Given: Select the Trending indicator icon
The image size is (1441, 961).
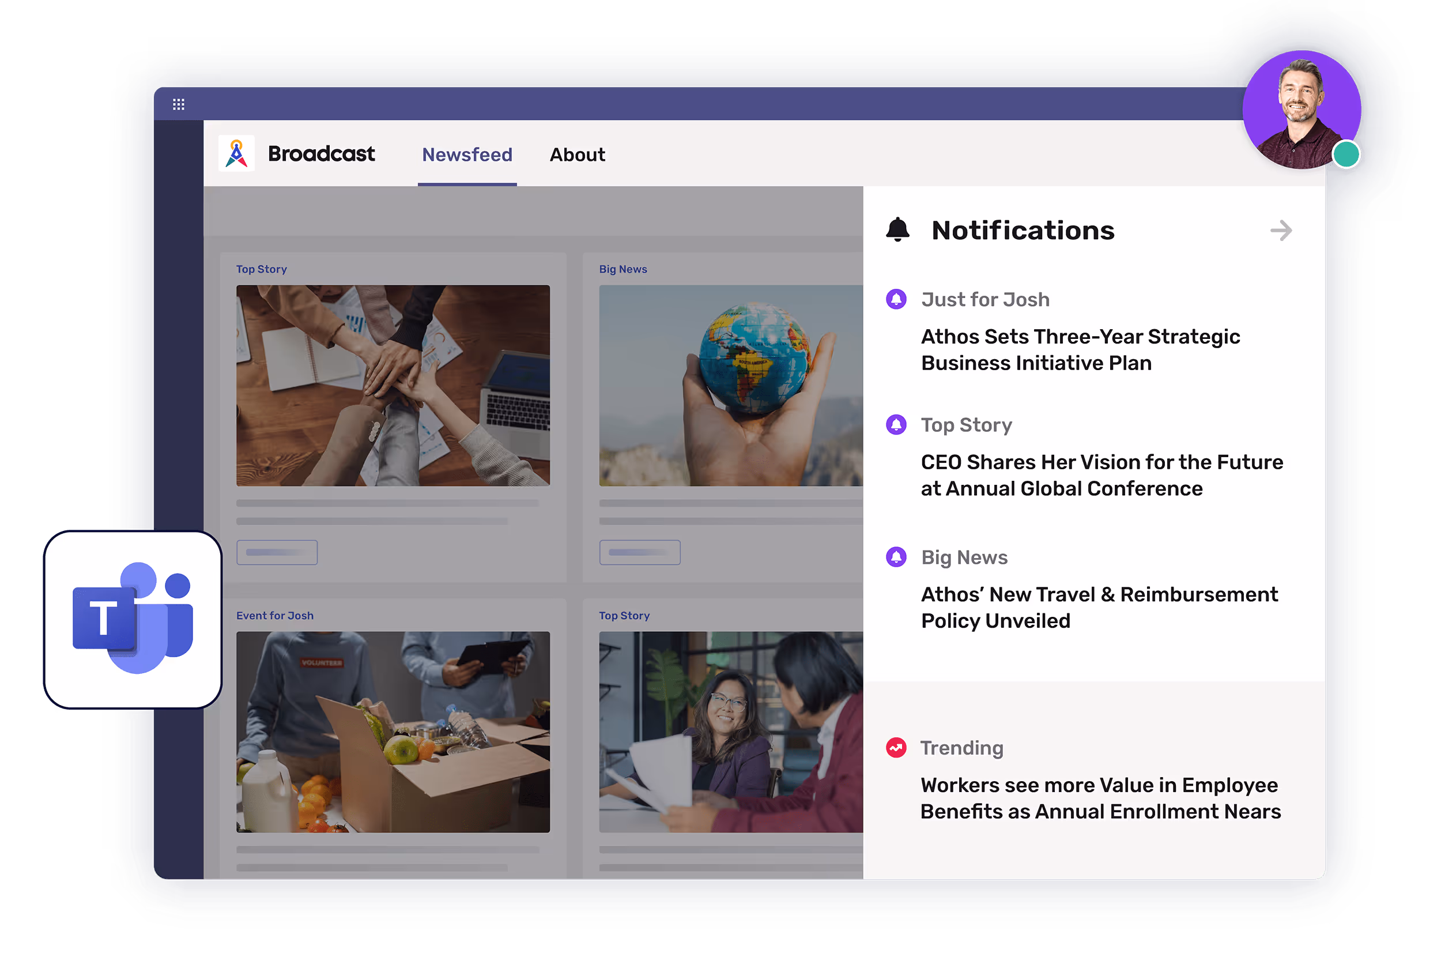Looking at the screenshot, I should pyautogui.click(x=896, y=747).
